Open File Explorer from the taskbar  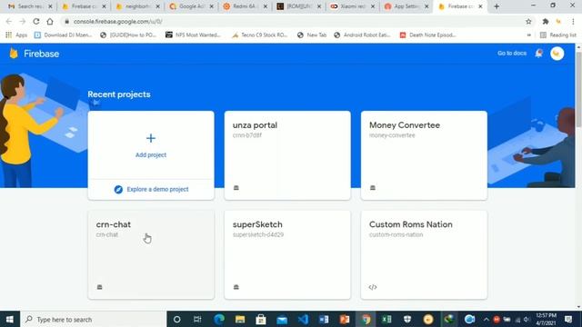[240, 319]
